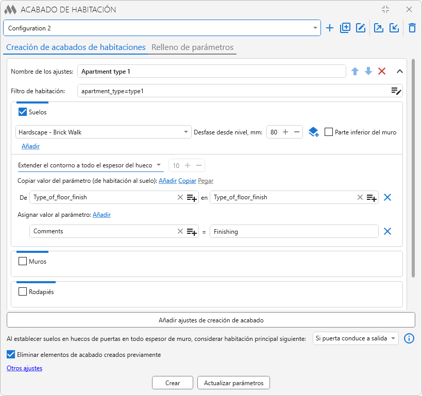Delete configuration with trash icon
Screen dimensions: 422x396
click(412, 28)
